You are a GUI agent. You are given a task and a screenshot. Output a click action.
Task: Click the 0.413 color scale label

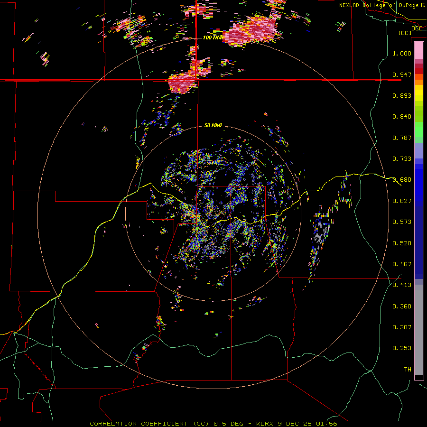(402, 285)
